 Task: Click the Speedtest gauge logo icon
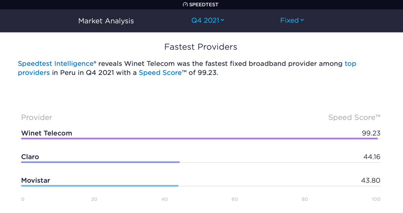185,5
